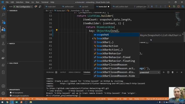Create a new terminal with plus icon
Viewport: 185px width, 104px height.
164,72
